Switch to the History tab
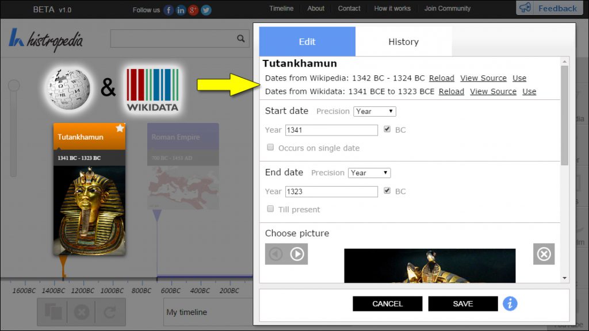 click(x=403, y=41)
